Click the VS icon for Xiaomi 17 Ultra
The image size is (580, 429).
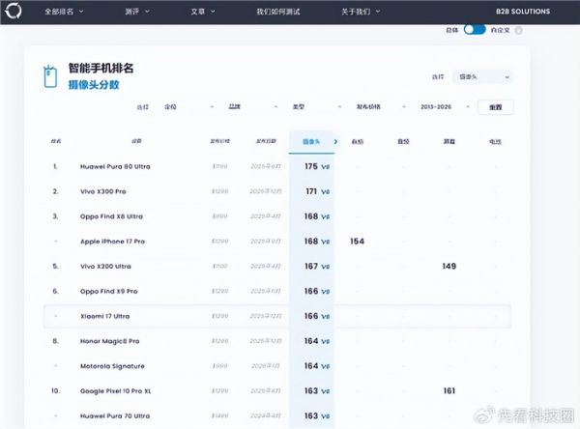(326, 316)
